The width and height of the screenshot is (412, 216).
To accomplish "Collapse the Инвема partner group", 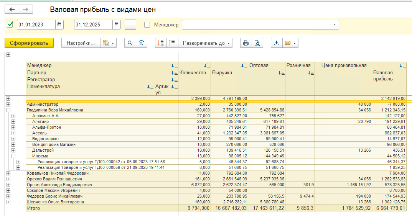I will pyautogui.click(x=13, y=156).
